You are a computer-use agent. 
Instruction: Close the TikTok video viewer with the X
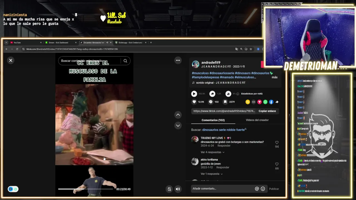click(11, 60)
